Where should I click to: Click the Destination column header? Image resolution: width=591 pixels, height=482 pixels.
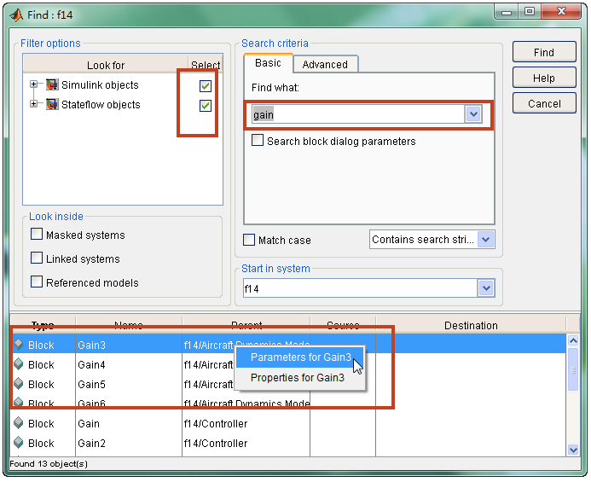pyautogui.click(x=471, y=325)
